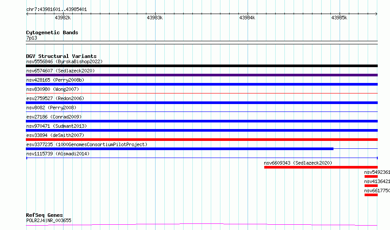Screen dimensions: 390x230
Task: Click the purple nsv6574607 variant bar
Action: pos(202,75)
